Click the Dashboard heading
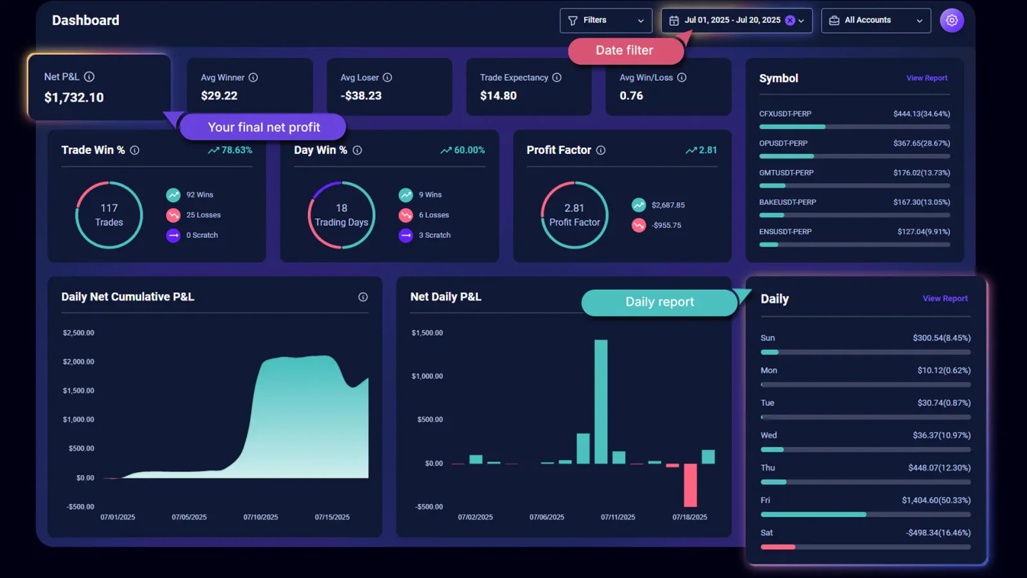This screenshot has width=1027, height=578. (85, 20)
